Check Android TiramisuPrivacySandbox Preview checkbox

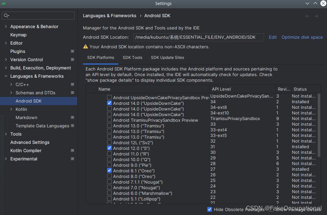(x=109, y=120)
